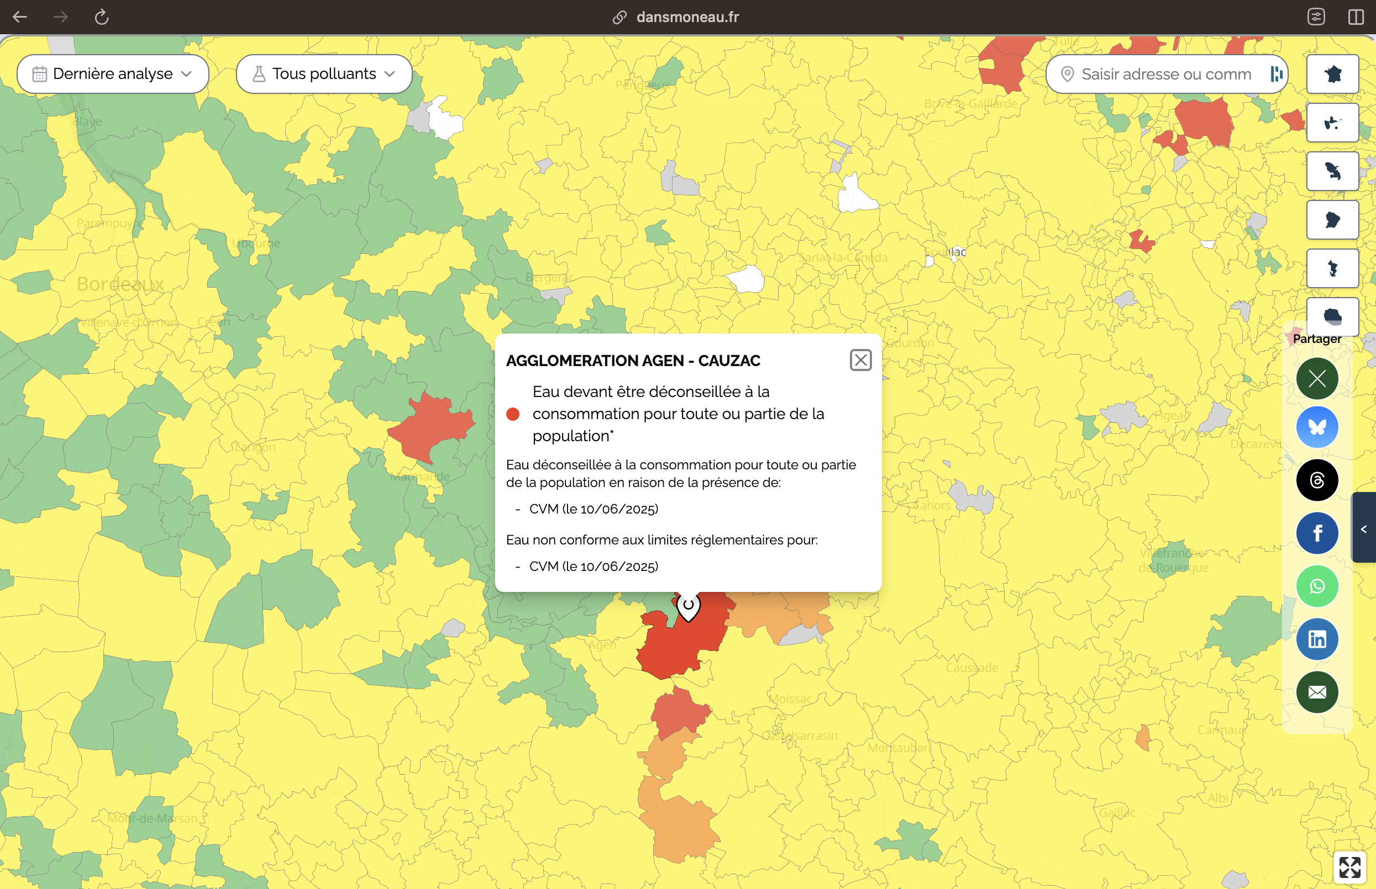Share the map by email
The width and height of the screenshot is (1376, 889).
pyautogui.click(x=1317, y=692)
